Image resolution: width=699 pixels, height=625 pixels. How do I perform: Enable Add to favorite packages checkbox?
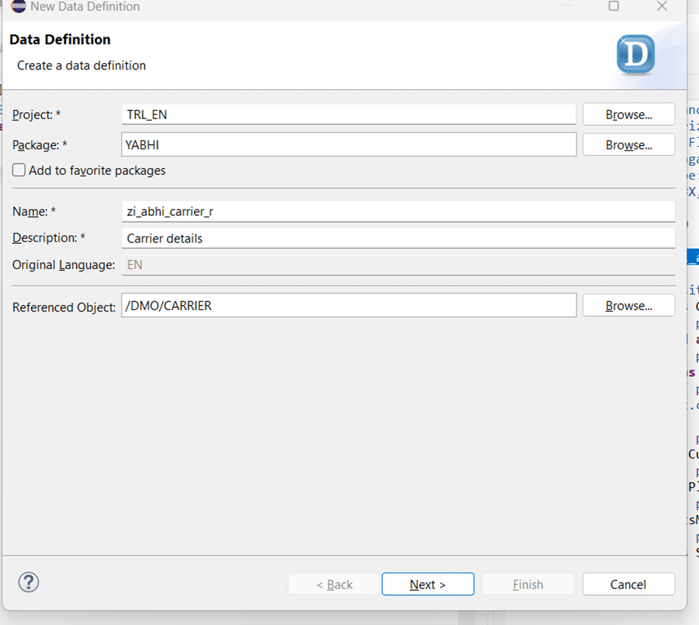click(19, 170)
